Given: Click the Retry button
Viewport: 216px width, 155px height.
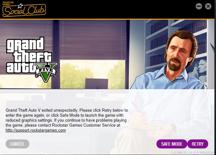Looking at the screenshot, I should coord(198,144).
